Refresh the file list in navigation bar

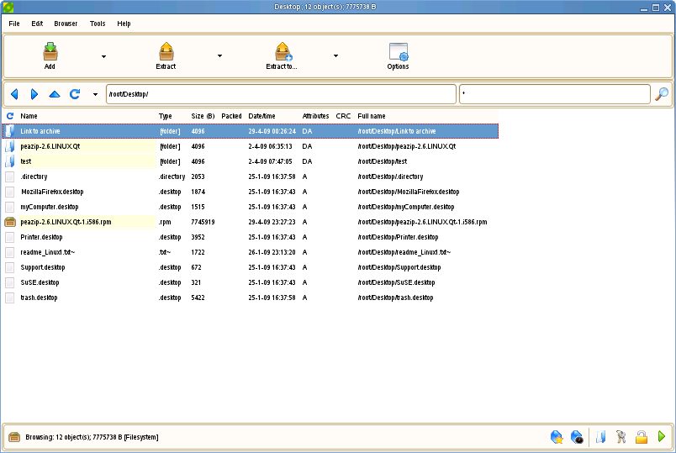75,94
